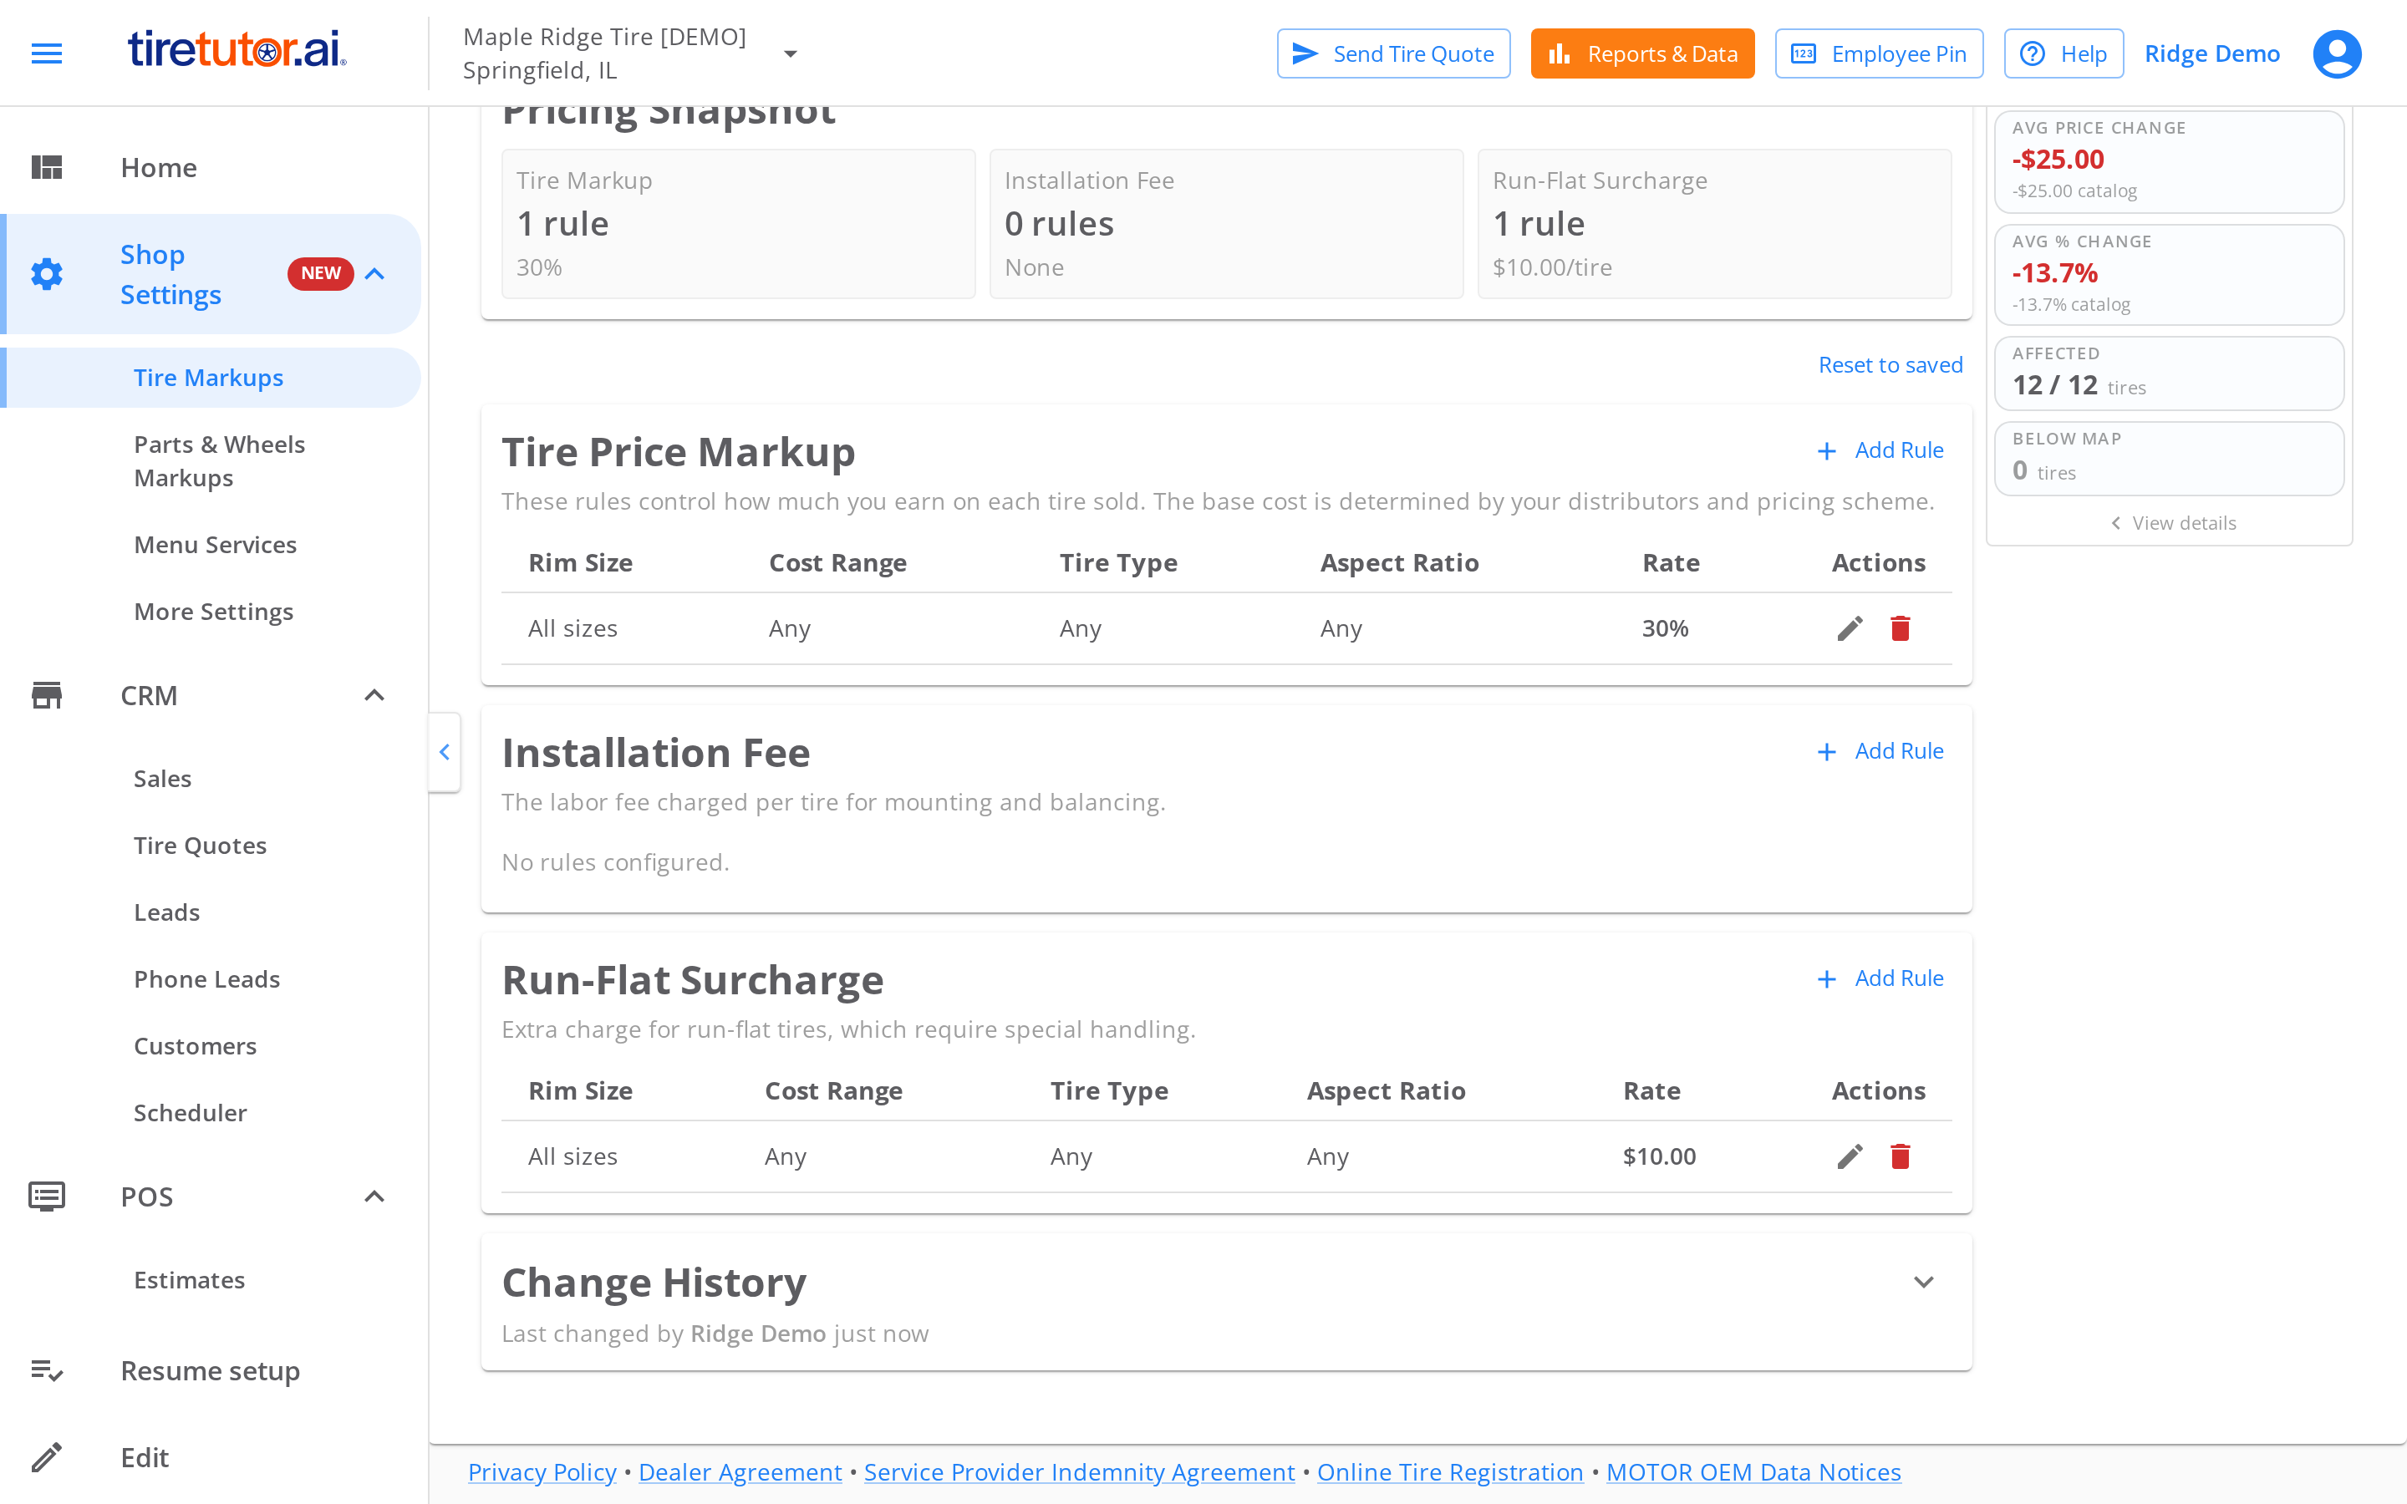Edit the 30% tire markup rule
This screenshot has width=2407, height=1504.
(x=1849, y=628)
